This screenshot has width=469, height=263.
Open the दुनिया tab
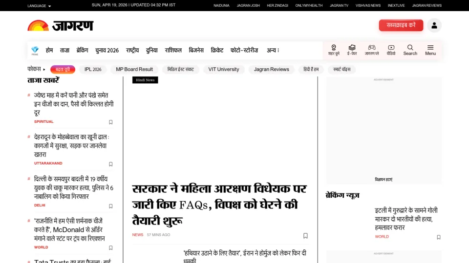[x=151, y=50]
